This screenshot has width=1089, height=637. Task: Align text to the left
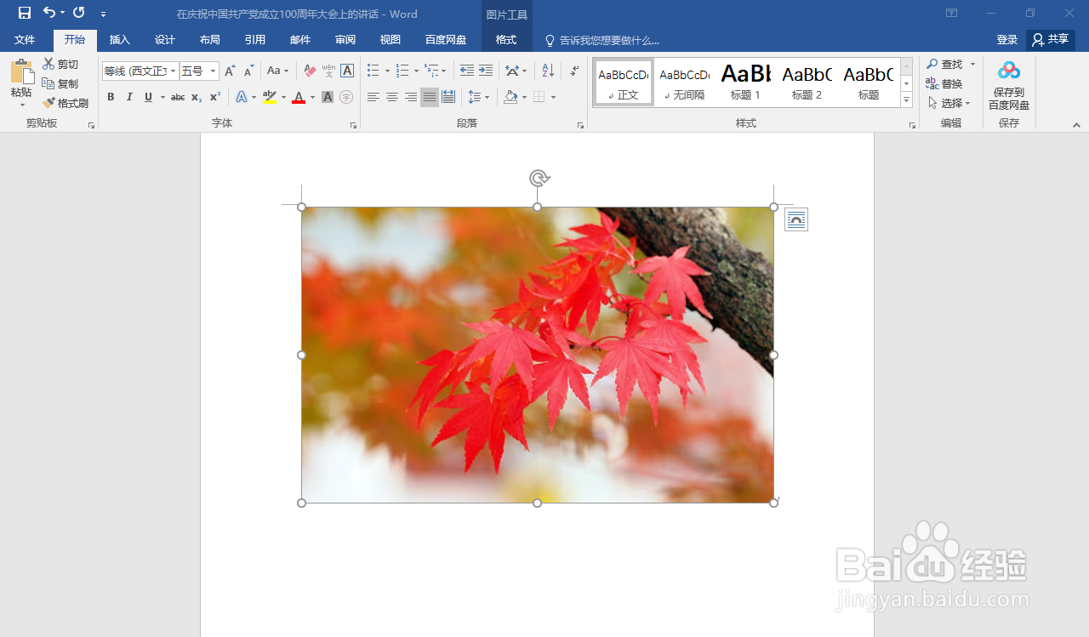[373, 97]
